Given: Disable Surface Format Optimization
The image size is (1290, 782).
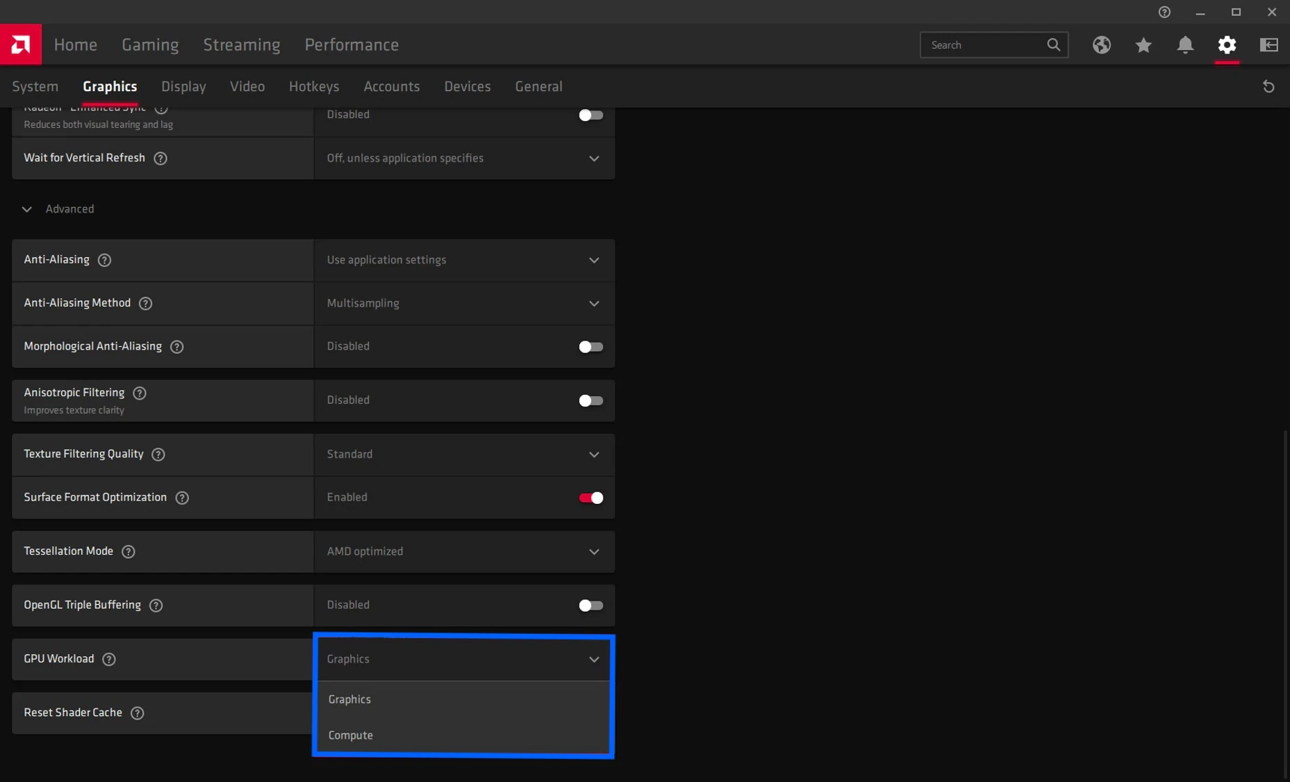Looking at the screenshot, I should click(x=591, y=498).
